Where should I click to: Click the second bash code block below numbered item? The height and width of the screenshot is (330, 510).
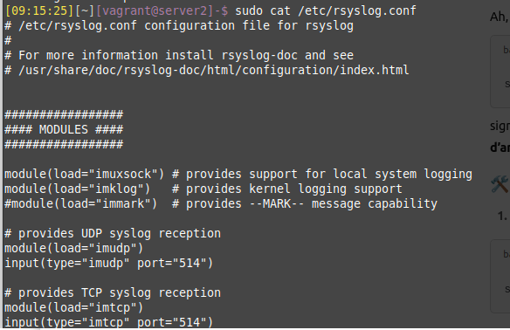500,277
